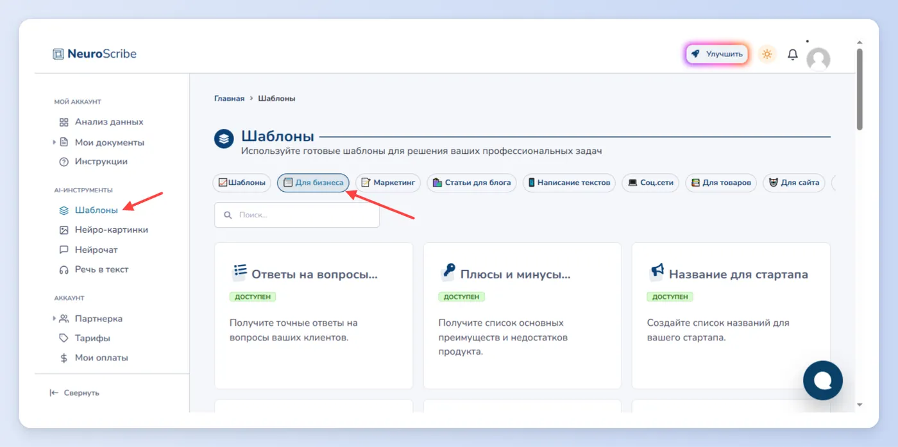
Task: Select the Маркетинг category tab
Action: tap(388, 183)
